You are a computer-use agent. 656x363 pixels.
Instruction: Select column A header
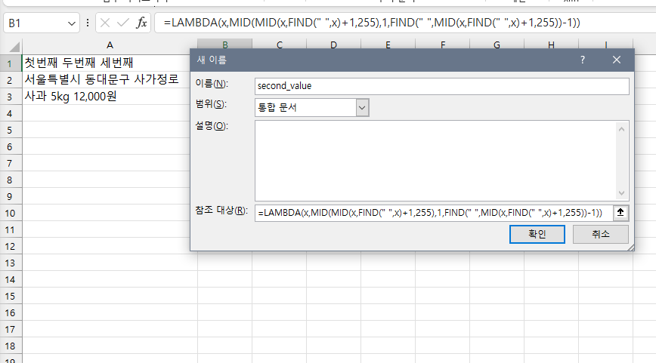(110, 45)
